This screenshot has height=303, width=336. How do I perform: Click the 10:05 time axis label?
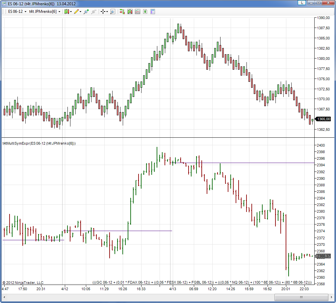[x=86, y=289]
